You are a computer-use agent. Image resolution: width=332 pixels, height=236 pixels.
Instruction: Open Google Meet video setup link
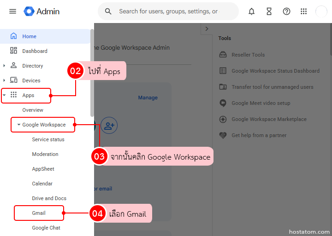[x=261, y=103]
